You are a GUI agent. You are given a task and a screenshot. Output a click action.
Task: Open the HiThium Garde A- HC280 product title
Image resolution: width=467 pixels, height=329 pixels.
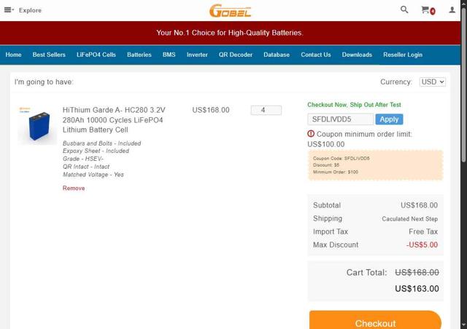(x=114, y=120)
